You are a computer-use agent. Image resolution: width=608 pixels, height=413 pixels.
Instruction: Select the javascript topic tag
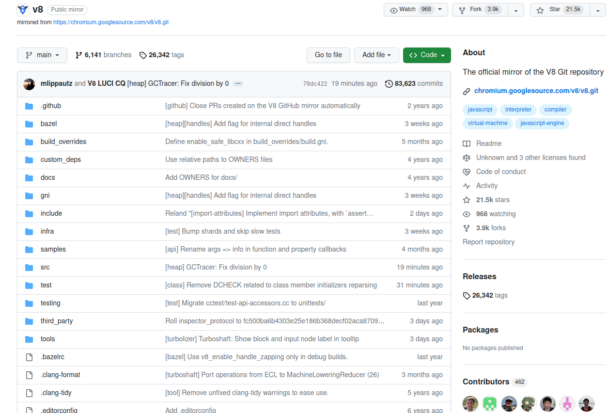click(x=480, y=110)
